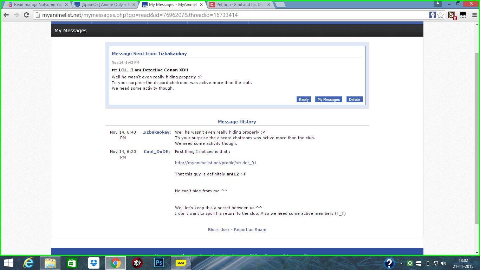Launch Internet Explorer from the taskbar
This screenshot has height=270, width=480.
(28, 263)
